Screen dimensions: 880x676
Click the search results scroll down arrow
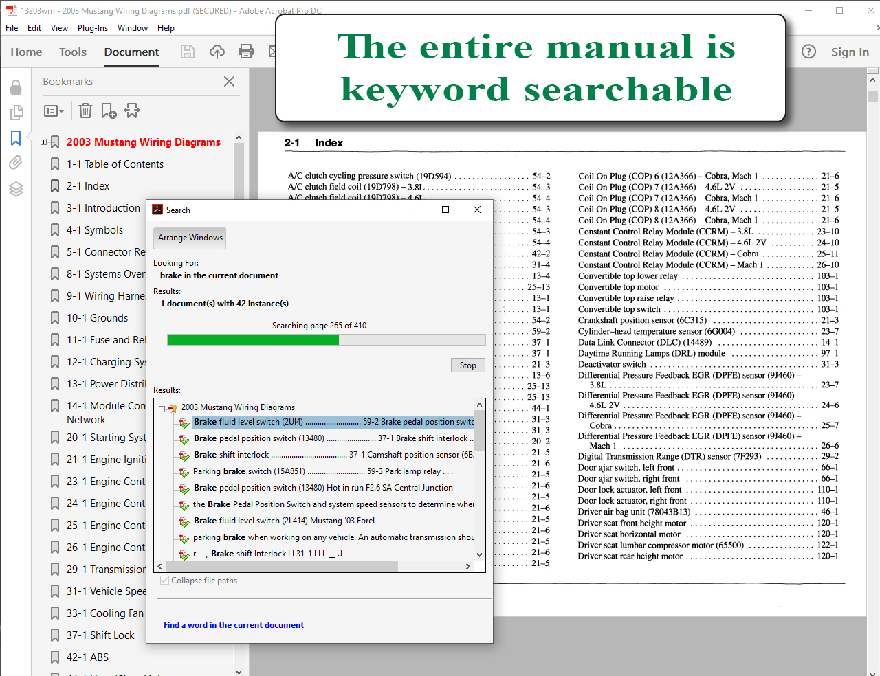coord(479,554)
